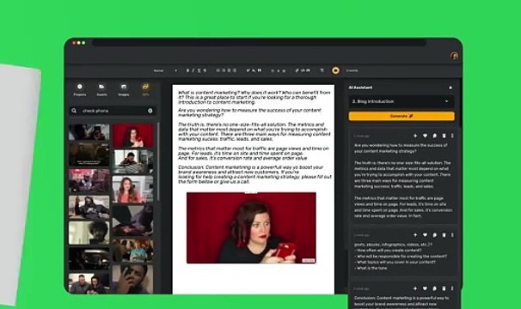This screenshot has width=521, height=309.
Task: Toggle strikethrough formatting in toolbar
Action: 205,70
